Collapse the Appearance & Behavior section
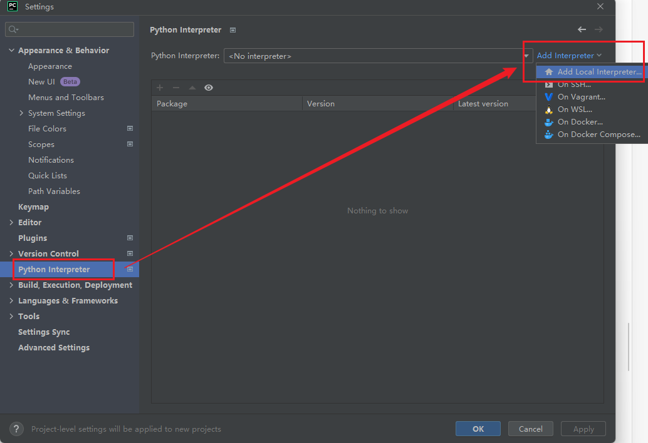 pyautogui.click(x=11, y=50)
